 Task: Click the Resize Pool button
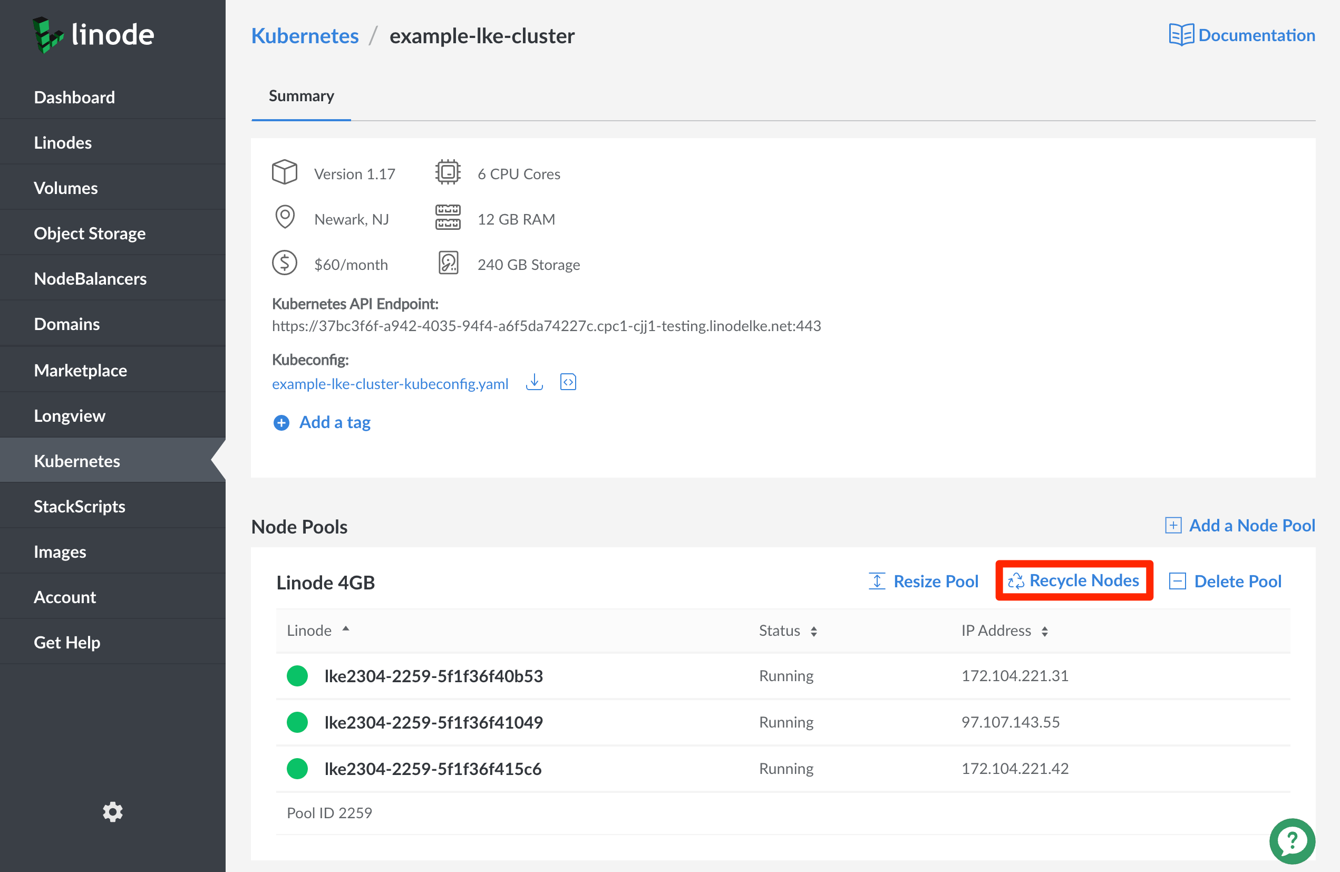point(924,581)
